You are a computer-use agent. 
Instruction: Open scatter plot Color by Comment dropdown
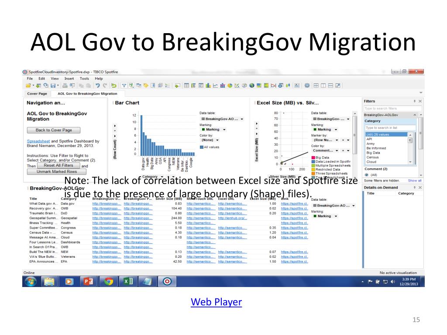(x=337, y=150)
